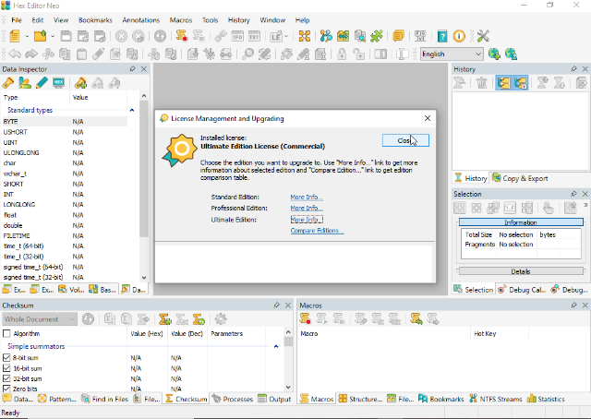The height and width of the screenshot is (419, 591).
Task: Click the add algorithm sigma plus icon in Checksum
Action: pyautogui.click(x=164, y=318)
